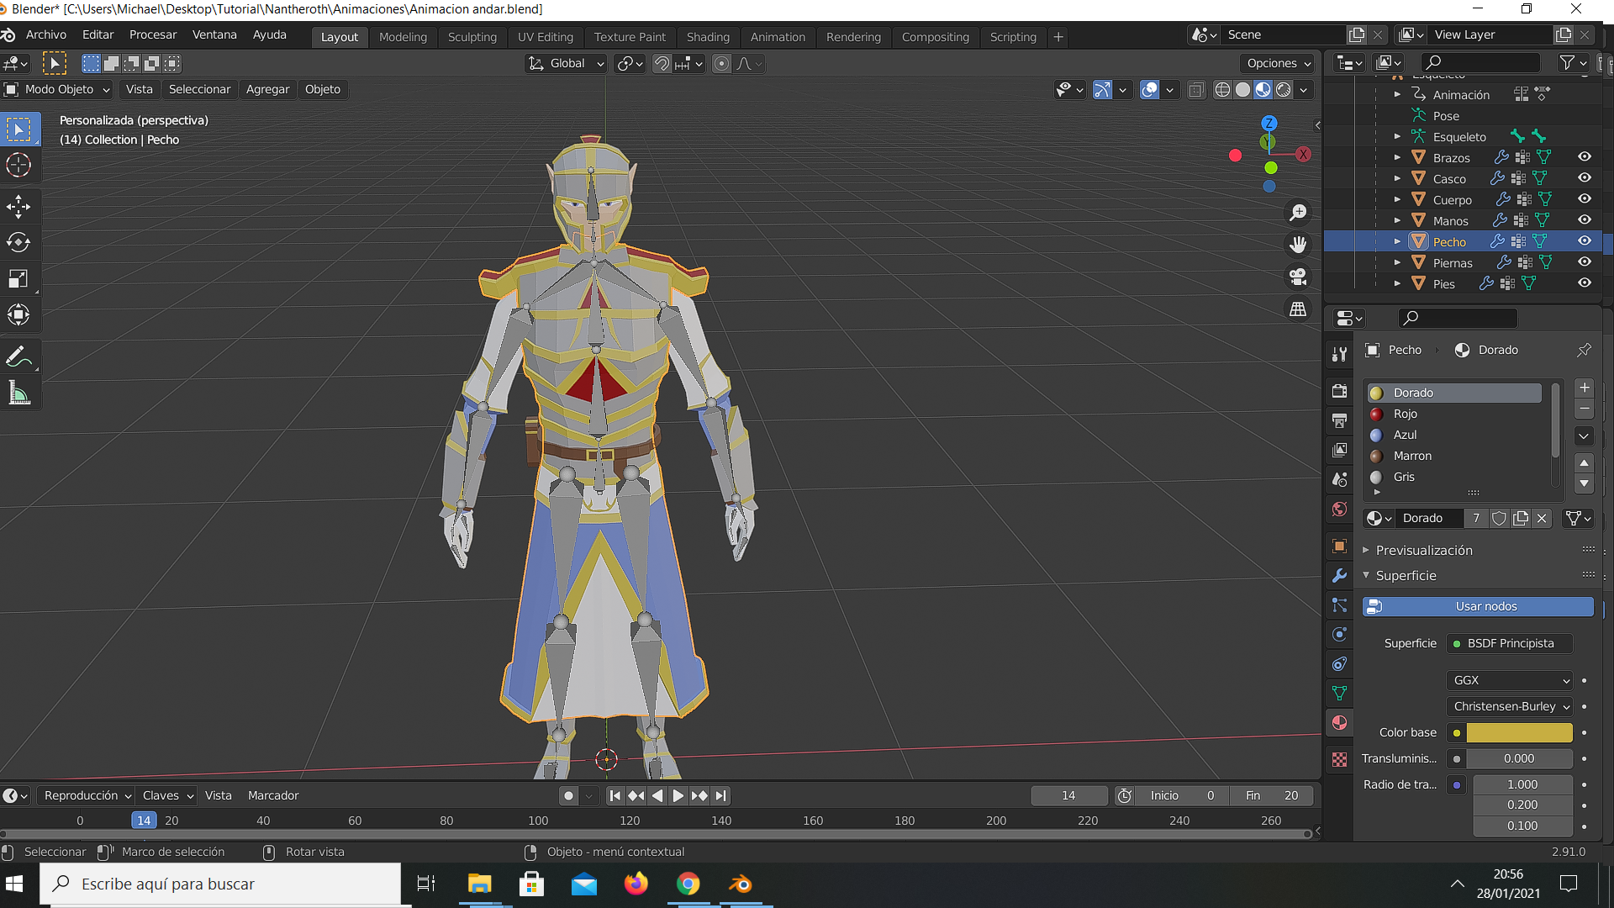Image resolution: width=1614 pixels, height=908 pixels.
Task: Switch to the Animation workspace tab
Action: pyautogui.click(x=777, y=37)
